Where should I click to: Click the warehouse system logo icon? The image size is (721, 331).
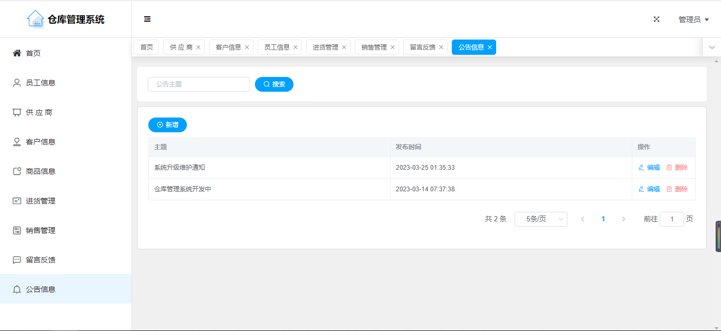[35, 19]
